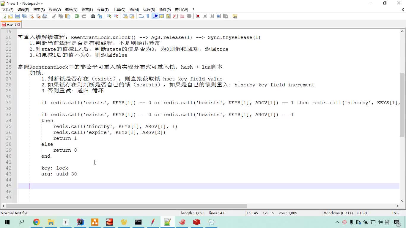Viewport: 406px width, 228px height.
Task: Open user defined language dialog
Action: [162, 16]
